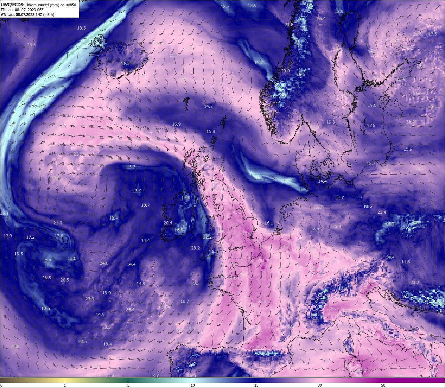
Task: Click the map value 19.9
Action: (x=47, y=278)
